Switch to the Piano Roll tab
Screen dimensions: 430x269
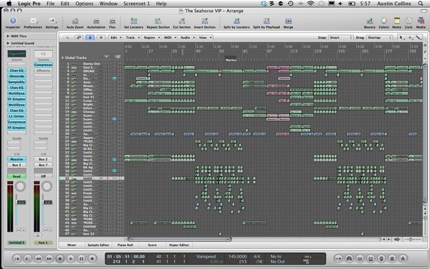click(125, 245)
